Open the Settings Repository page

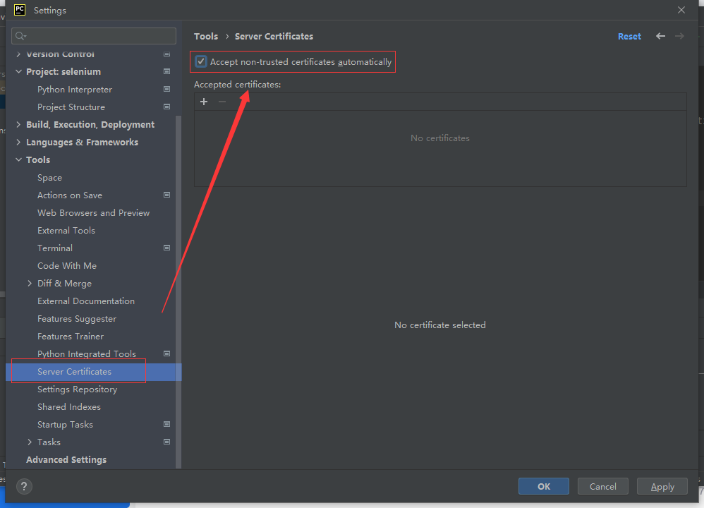[x=77, y=389]
